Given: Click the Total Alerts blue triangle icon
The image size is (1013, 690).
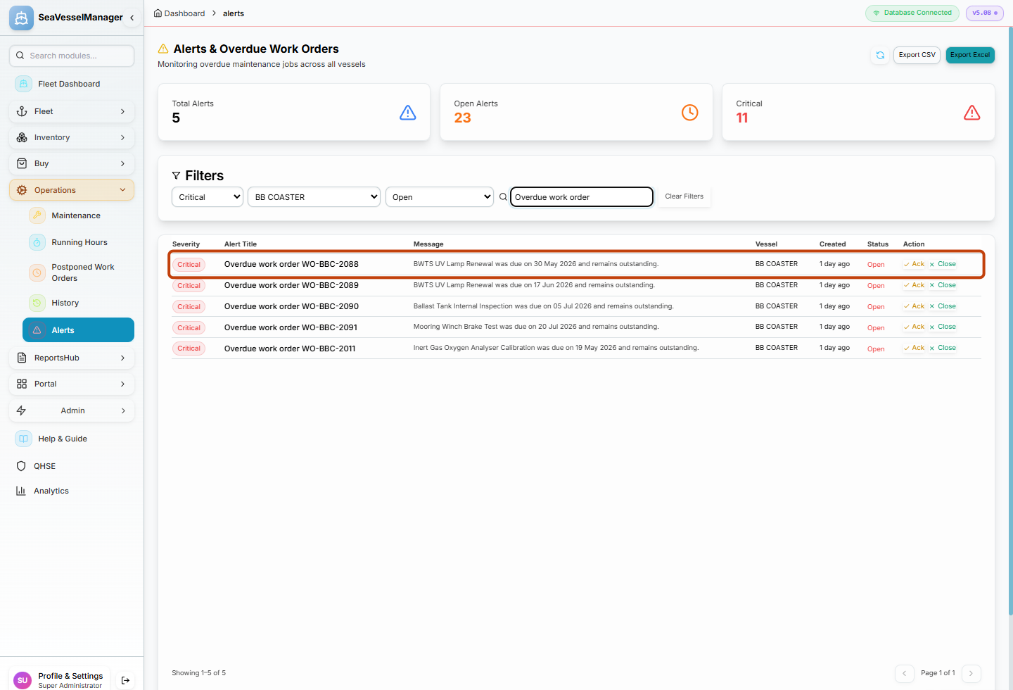Looking at the screenshot, I should (x=408, y=113).
